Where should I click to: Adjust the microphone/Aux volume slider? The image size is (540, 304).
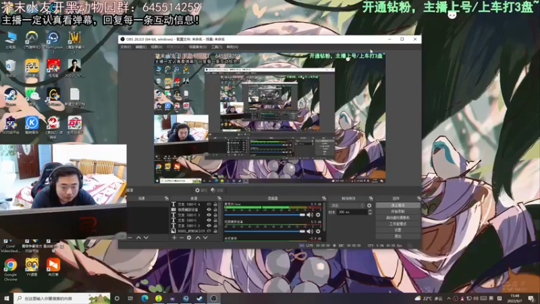pos(265,215)
